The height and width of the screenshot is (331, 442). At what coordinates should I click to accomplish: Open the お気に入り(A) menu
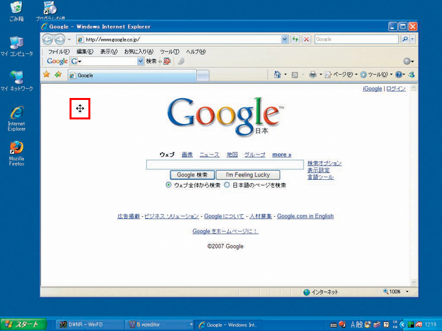pos(138,51)
